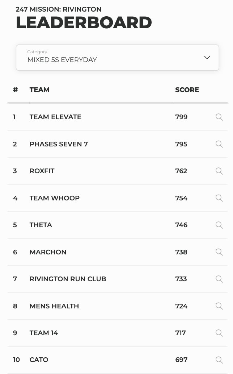This screenshot has width=233, height=374.
Task: Select the Cato team row
Action: click(118, 360)
